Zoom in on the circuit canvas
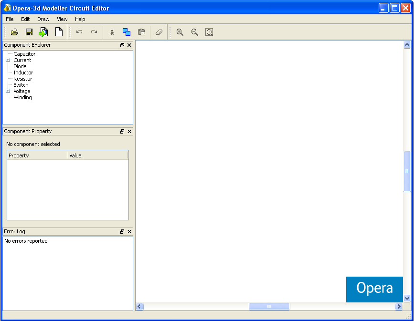 pos(180,32)
